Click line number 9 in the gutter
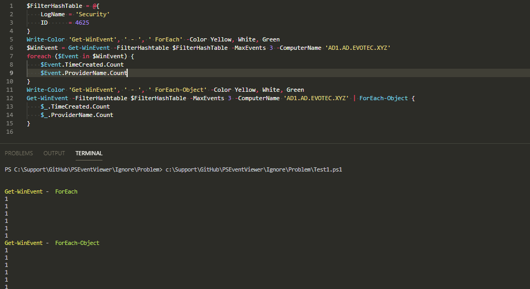 coord(11,73)
